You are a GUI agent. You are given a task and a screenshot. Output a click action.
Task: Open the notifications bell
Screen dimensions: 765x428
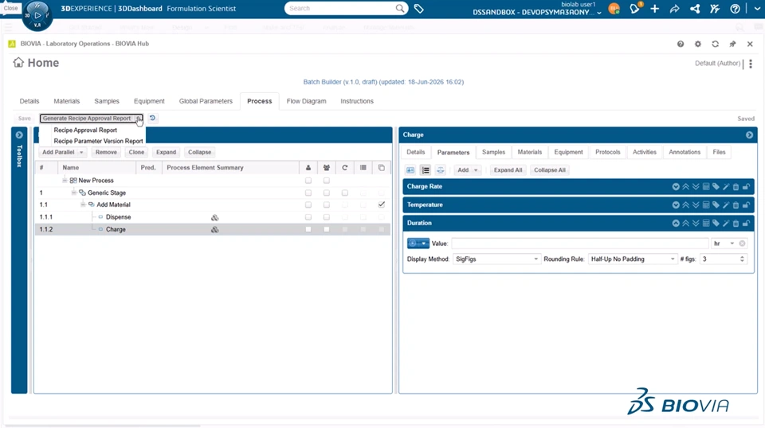pos(635,8)
